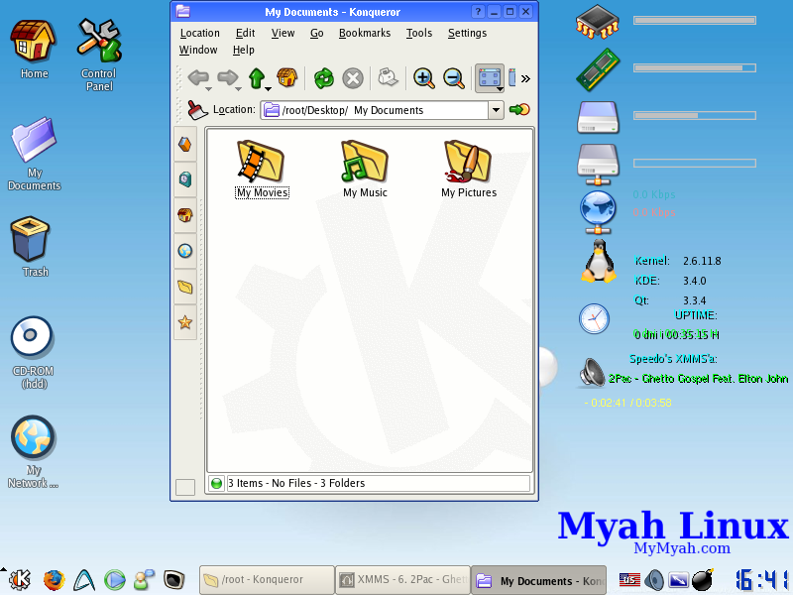Open the view mode dropdown arrow

[x=500, y=89]
